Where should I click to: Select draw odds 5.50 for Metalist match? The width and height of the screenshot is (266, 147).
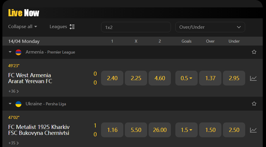[136, 130]
